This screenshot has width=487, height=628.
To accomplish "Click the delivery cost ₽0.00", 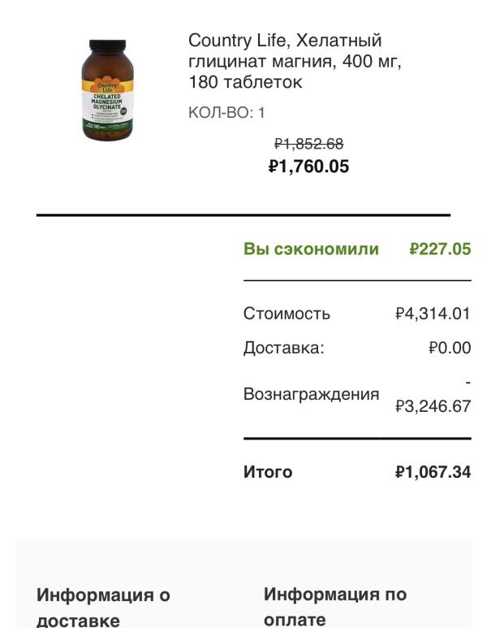I will pyautogui.click(x=450, y=348).
